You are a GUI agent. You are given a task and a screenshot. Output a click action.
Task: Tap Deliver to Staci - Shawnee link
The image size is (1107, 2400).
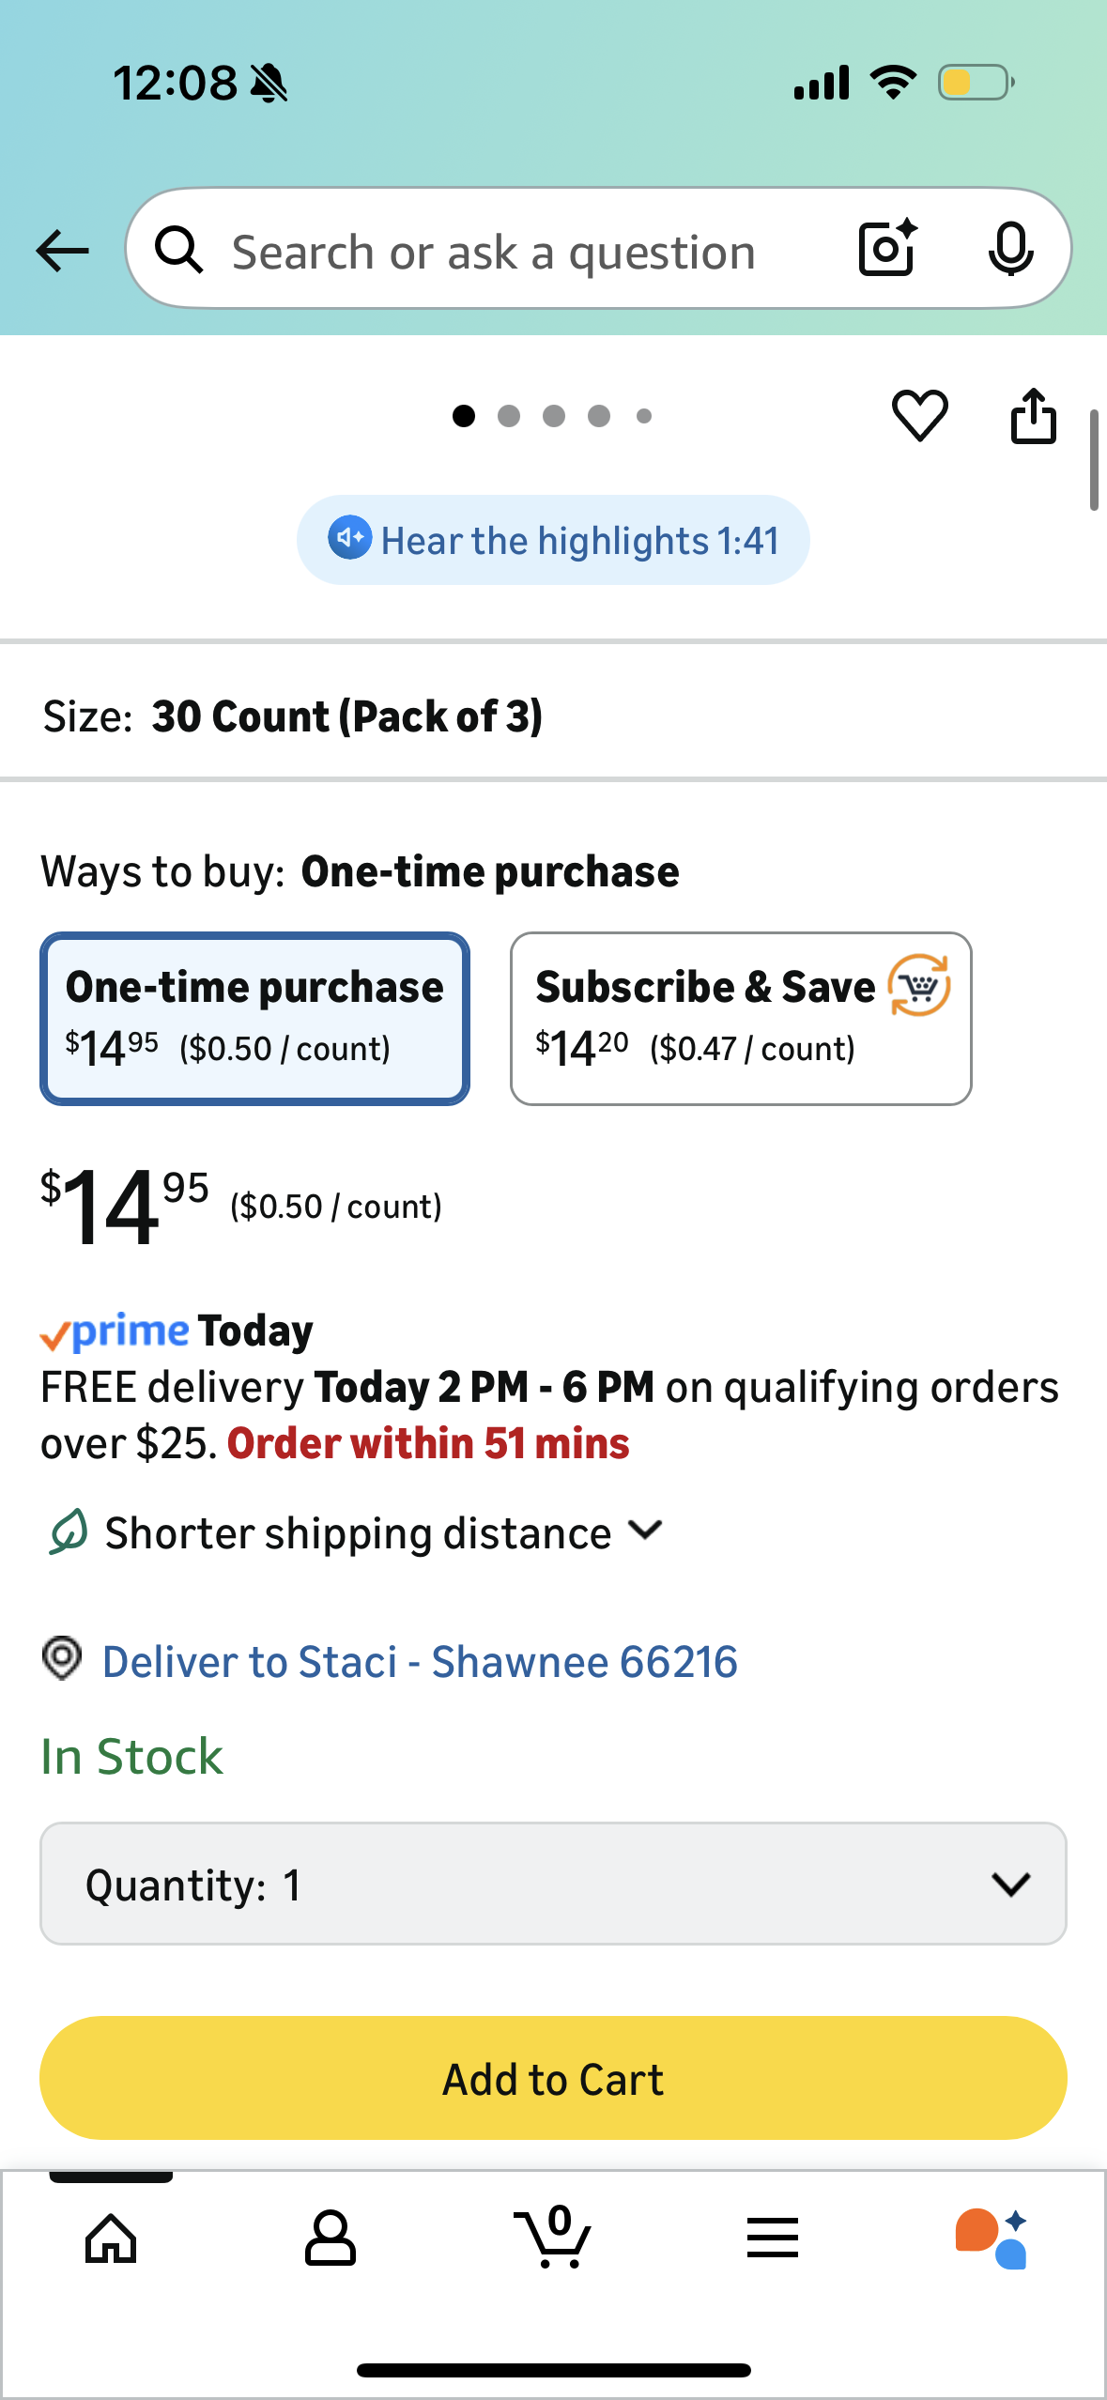(419, 1662)
